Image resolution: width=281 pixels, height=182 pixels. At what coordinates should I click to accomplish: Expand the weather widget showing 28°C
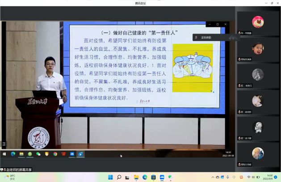(x=9, y=177)
